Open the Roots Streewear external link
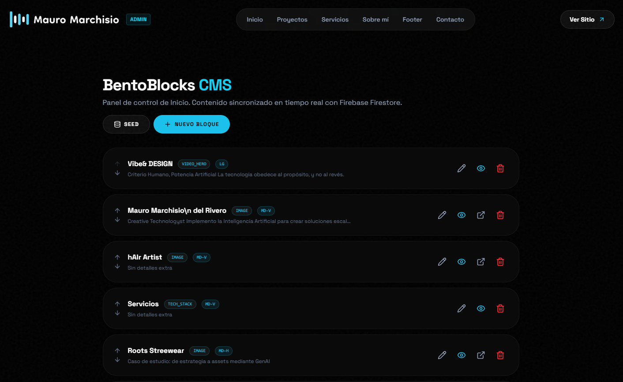 (x=481, y=355)
